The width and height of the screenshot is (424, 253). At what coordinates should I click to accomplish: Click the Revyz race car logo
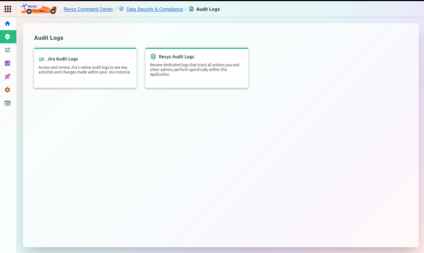[x=39, y=9]
